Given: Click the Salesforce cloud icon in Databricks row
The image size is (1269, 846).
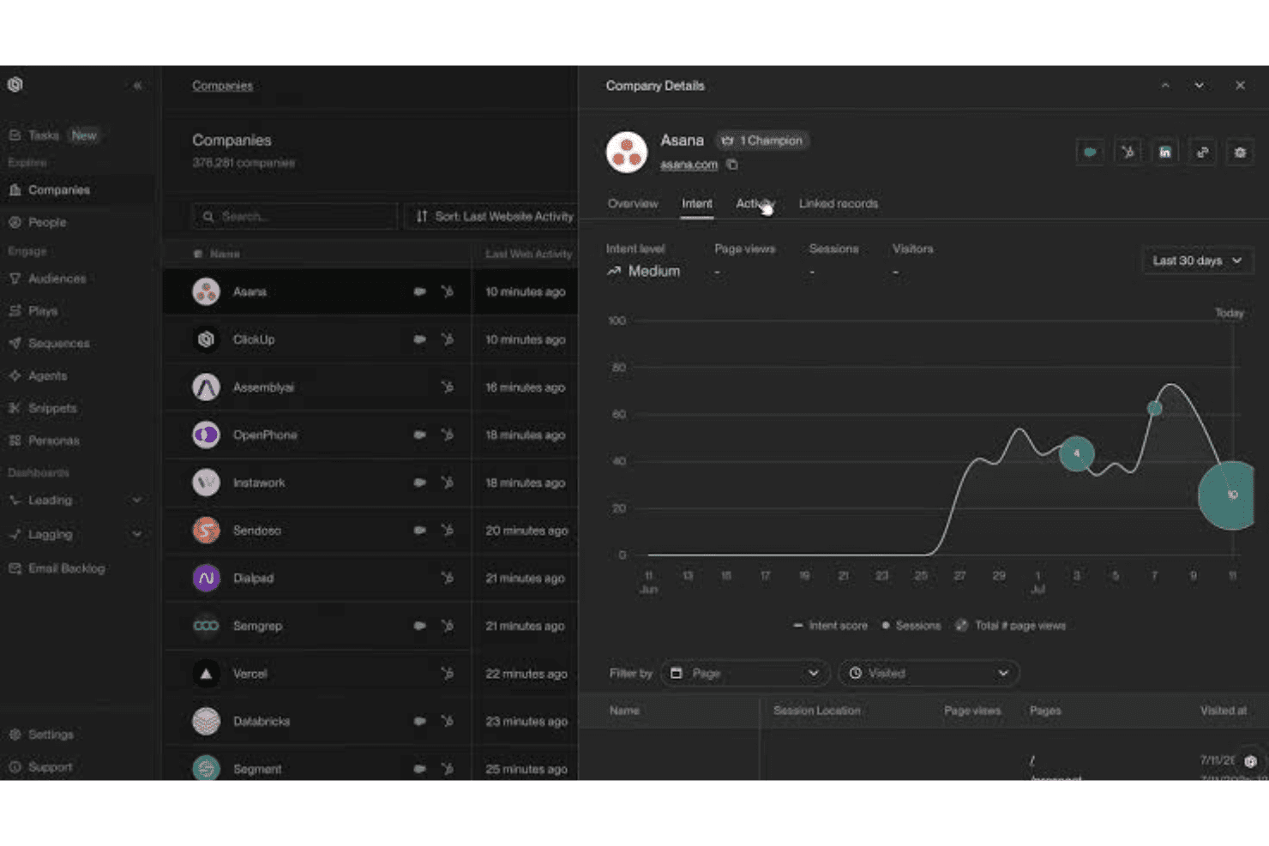Looking at the screenshot, I should pyautogui.click(x=419, y=722).
